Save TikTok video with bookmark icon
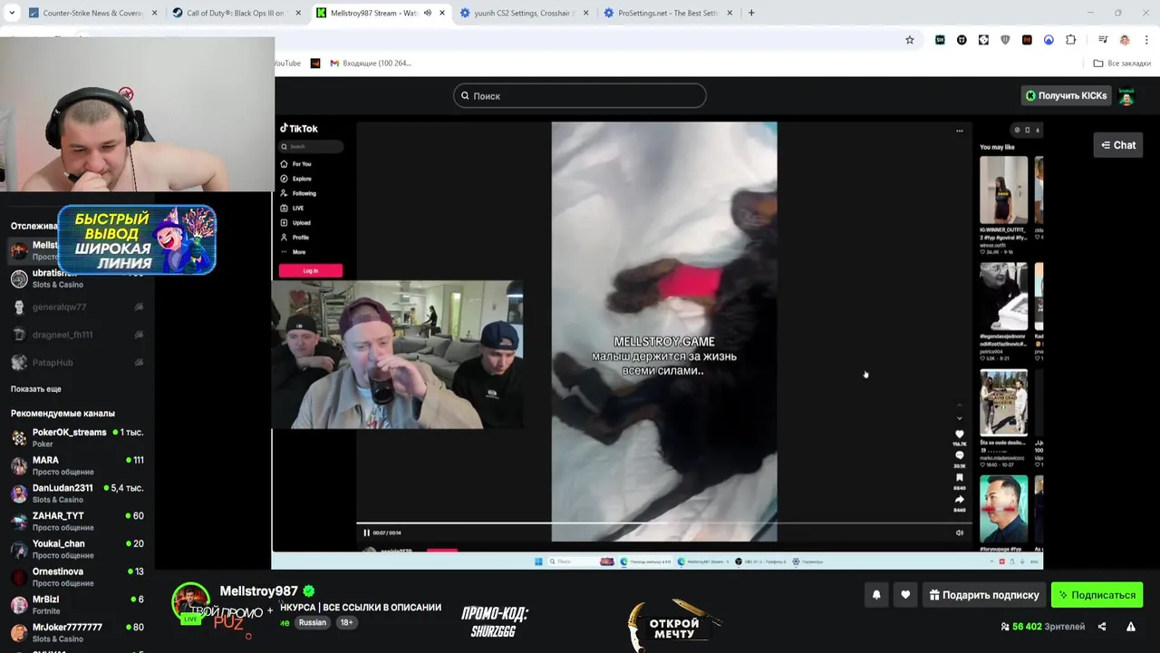Viewport: 1160px width, 653px height. (960, 478)
